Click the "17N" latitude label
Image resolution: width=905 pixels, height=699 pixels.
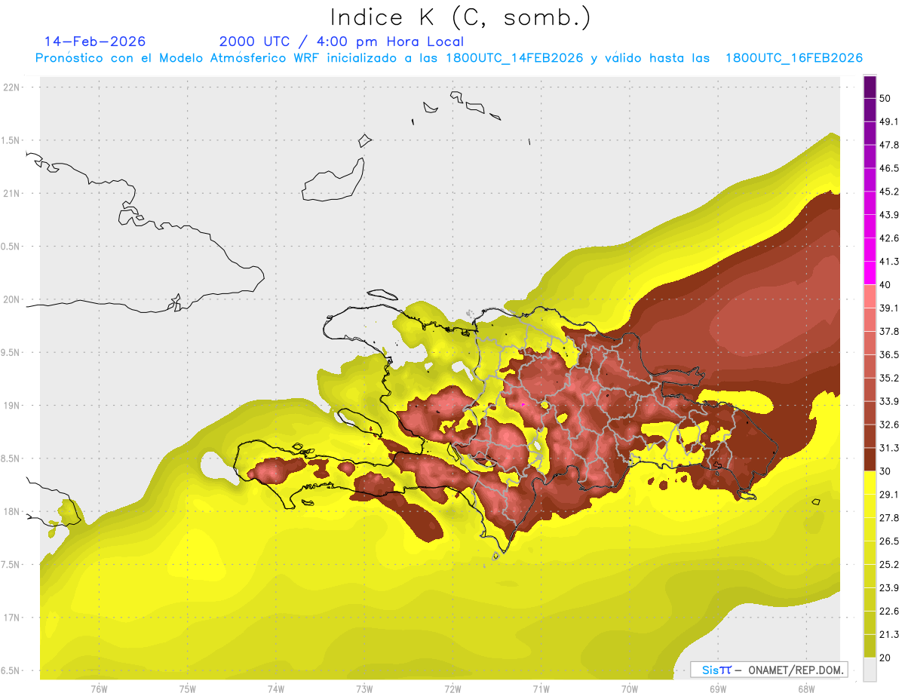tap(12, 618)
